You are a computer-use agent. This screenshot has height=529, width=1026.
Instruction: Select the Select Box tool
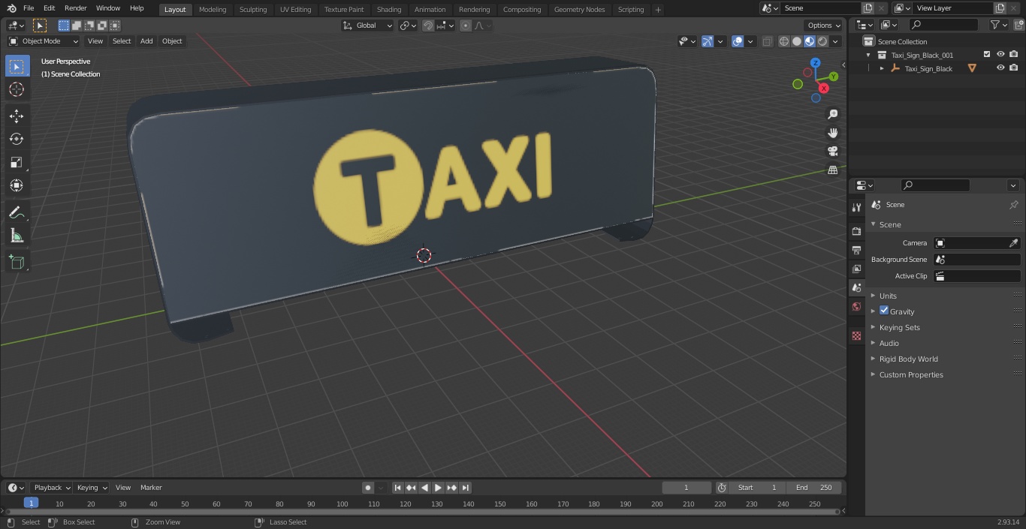pyautogui.click(x=17, y=67)
